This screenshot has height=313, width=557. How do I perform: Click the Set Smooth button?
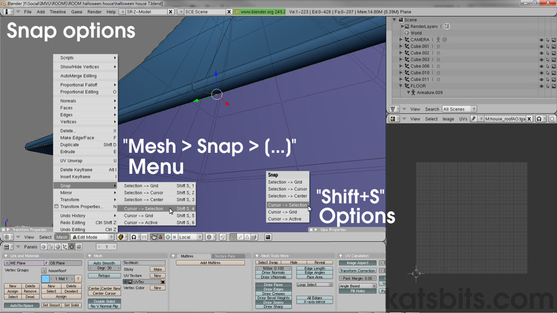coord(51,305)
